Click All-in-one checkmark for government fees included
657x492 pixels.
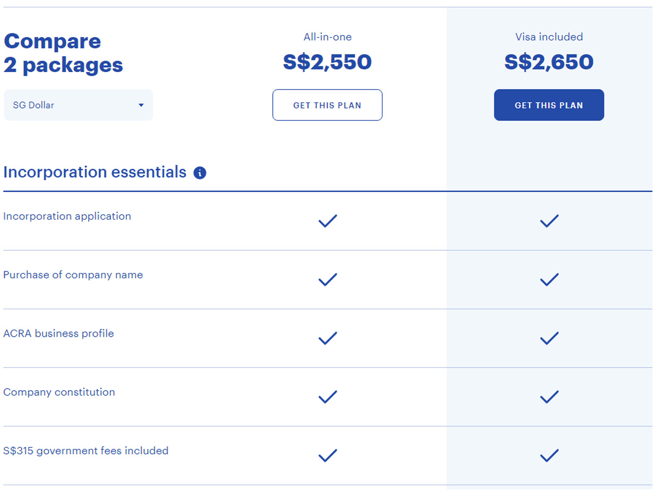pos(327,455)
